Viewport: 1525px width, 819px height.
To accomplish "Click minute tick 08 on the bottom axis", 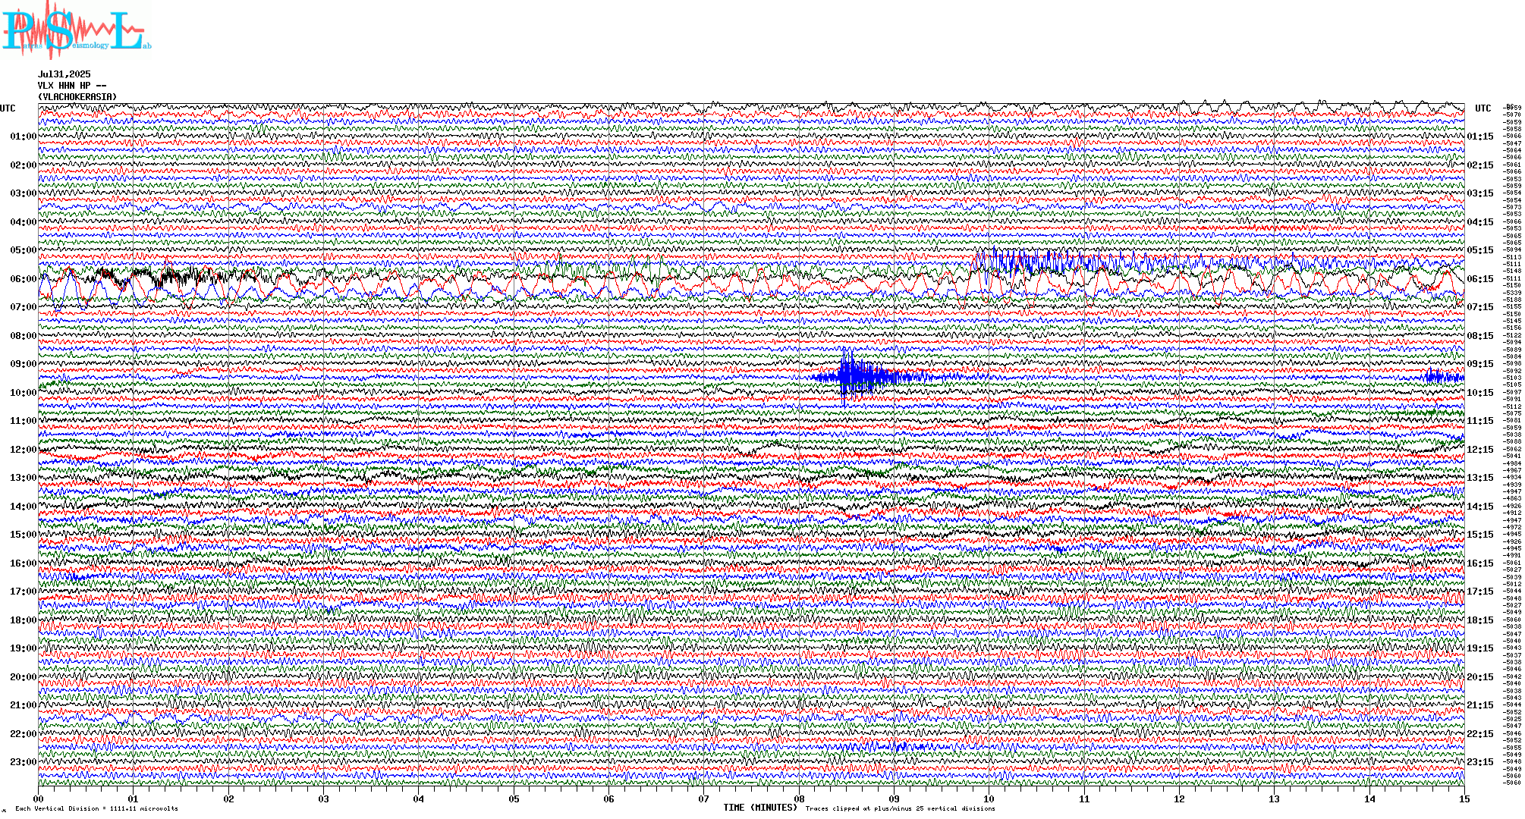I will (x=799, y=799).
